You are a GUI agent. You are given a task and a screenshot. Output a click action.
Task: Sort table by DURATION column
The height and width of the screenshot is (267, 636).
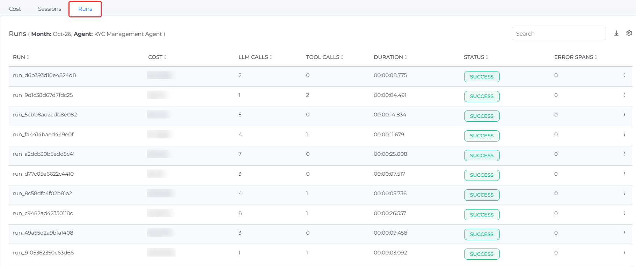(x=390, y=57)
